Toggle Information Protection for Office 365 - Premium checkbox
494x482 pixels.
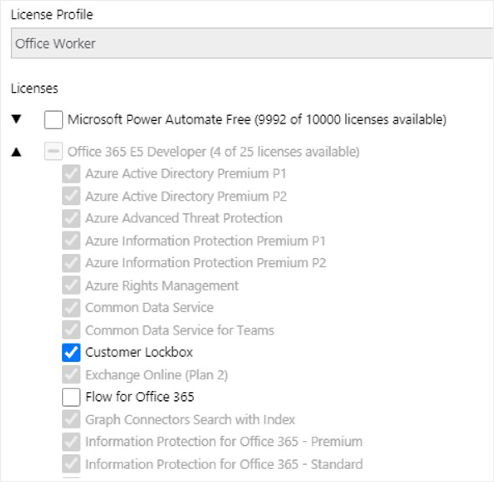[71, 442]
